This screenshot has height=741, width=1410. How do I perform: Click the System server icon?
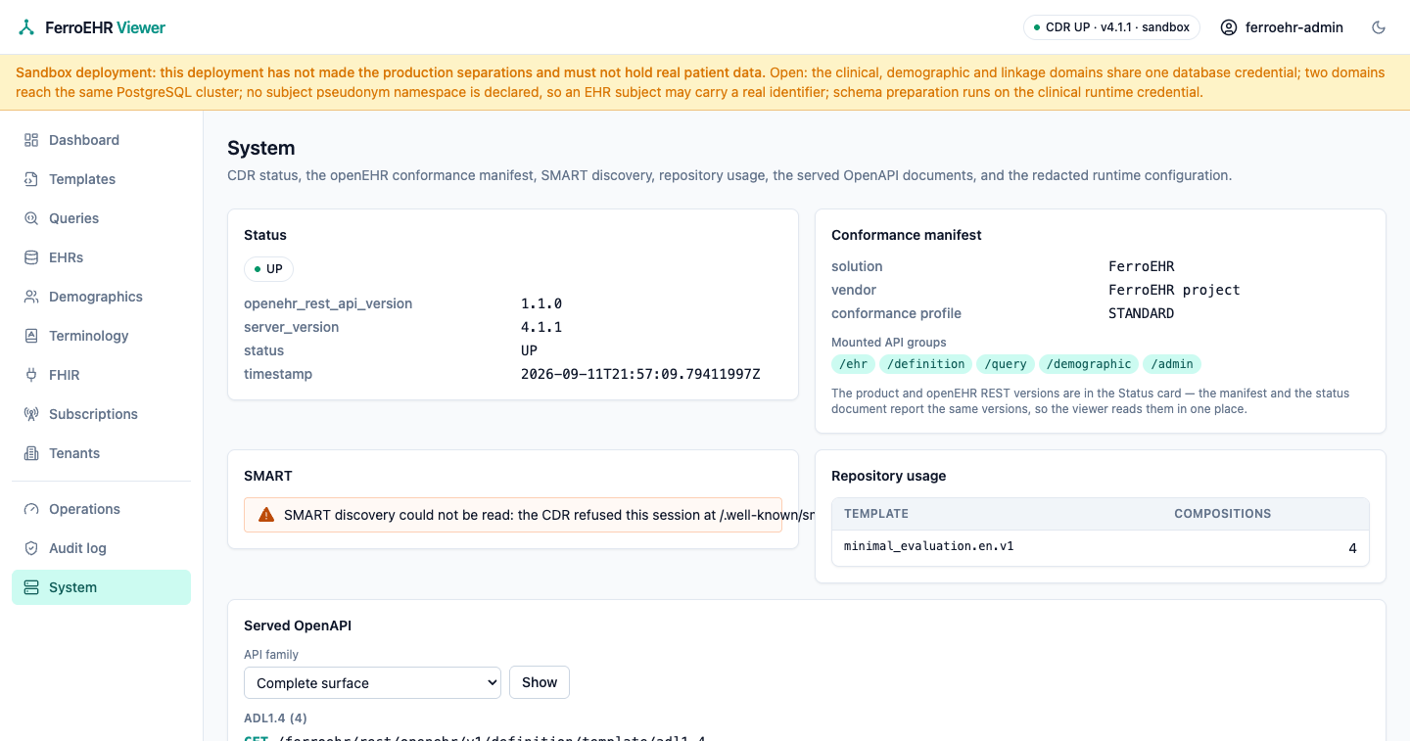(x=31, y=587)
